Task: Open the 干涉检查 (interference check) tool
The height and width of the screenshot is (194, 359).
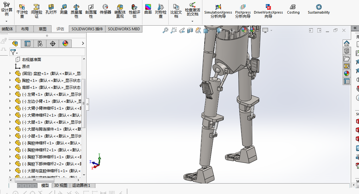Action: [22, 10]
